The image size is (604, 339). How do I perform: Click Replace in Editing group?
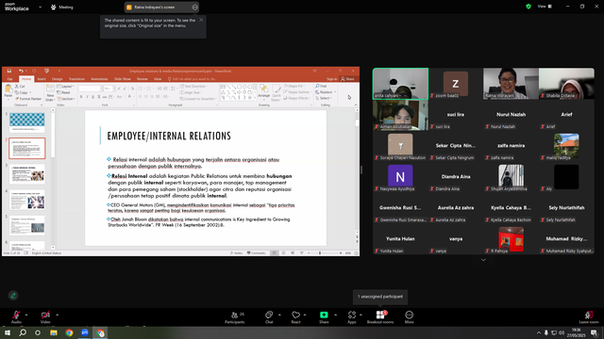pyautogui.click(x=326, y=92)
